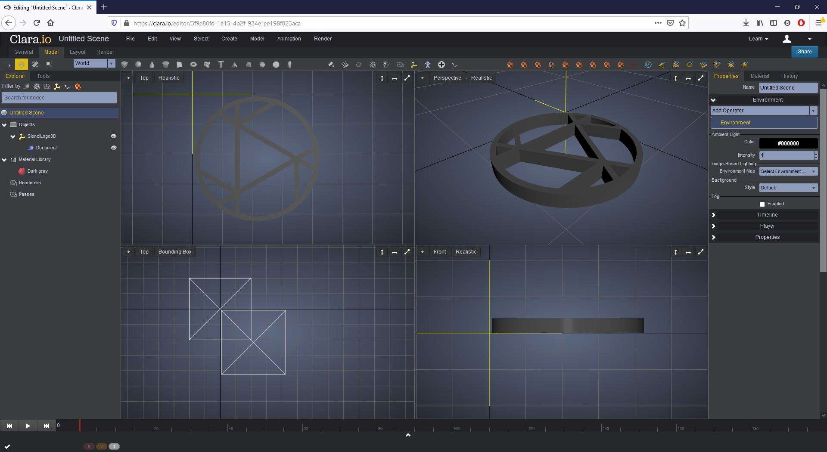
Task: Click the Front view selector button
Action: click(x=439, y=252)
